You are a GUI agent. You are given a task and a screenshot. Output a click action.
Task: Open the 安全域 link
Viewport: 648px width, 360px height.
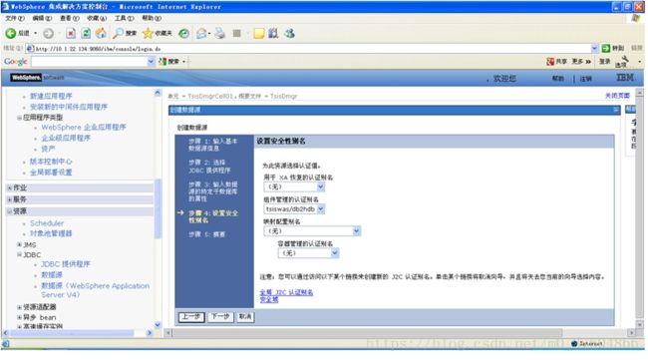pyautogui.click(x=268, y=299)
